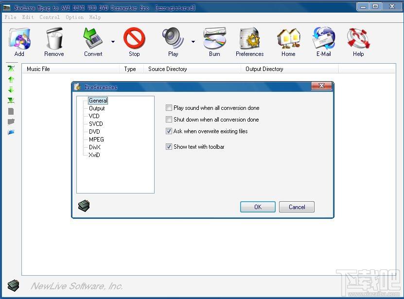The height and width of the screenshot is (299, 404).
Task: Start conversion with the Convert icon
Action: point(93,39)
